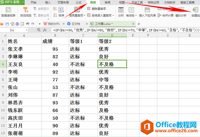Screen dimensions: 200x137
Task: Switch to the 公式 tab
Action: 79,3
